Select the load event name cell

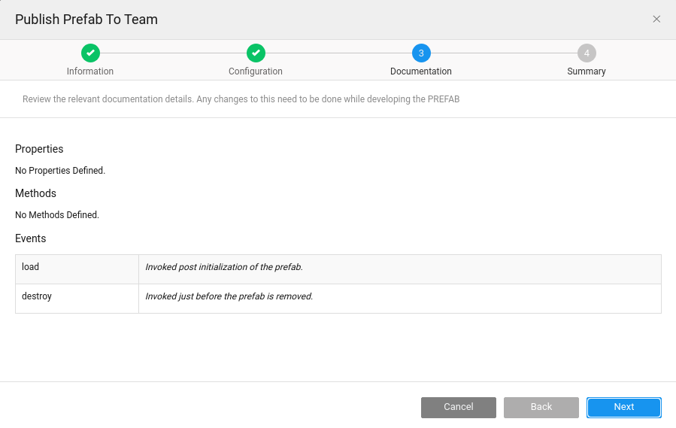[x=77, y=268]
